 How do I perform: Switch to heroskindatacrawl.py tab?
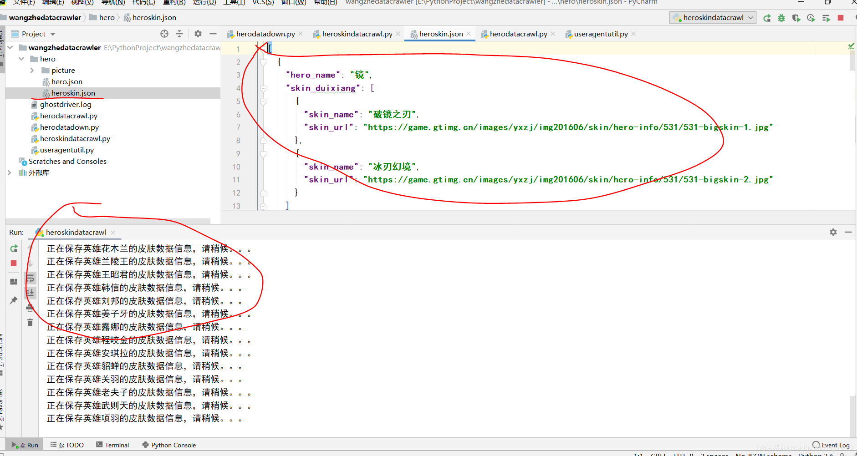(x=357, y=34)
